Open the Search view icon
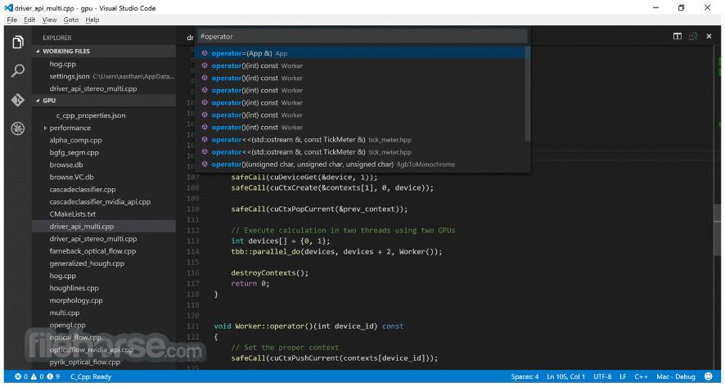Screen dimensions: 725x387 click(17, 70)
